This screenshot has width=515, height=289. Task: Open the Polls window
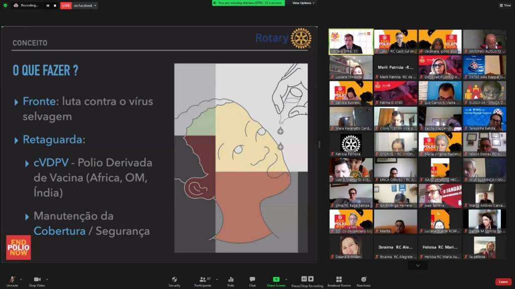[231, 280]
